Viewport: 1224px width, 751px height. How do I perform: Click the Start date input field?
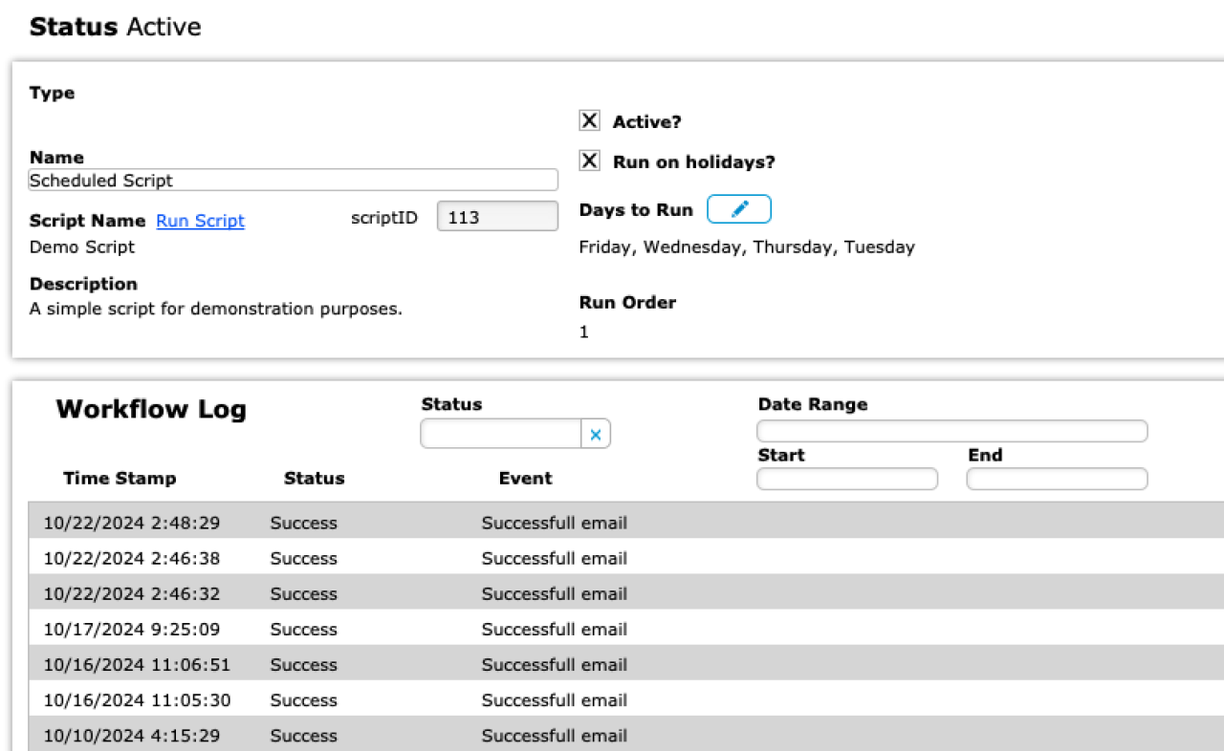point(847,479)
